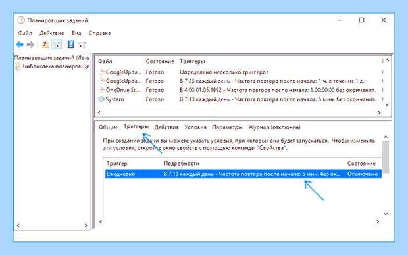
Task: Click the details pane scroll down arrow
Action: [386, 214]
